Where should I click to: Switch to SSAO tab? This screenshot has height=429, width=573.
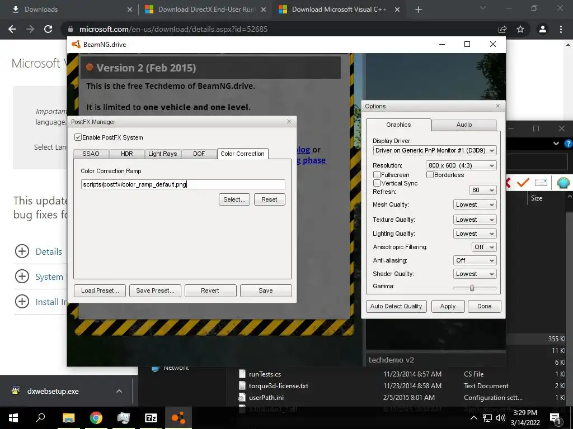[91, 154]
